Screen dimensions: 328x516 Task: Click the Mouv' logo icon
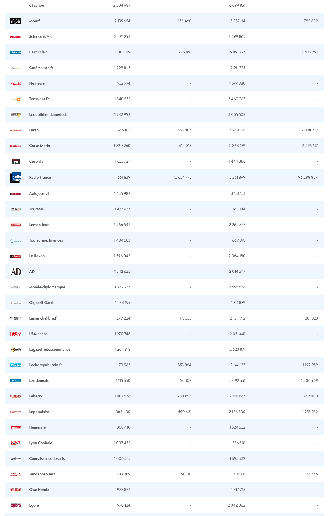click(16, 21)
